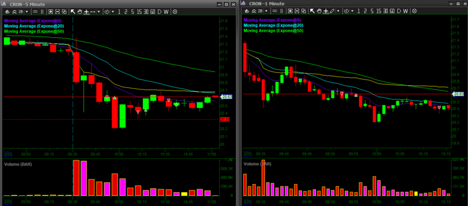468x206 pixels.
Task: Toggle the first grid layout icon in 5 Minute toolbar
Action: [50, 11]
